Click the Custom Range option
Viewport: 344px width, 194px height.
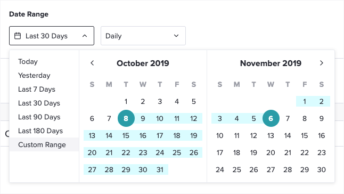(x=44, y=144)
